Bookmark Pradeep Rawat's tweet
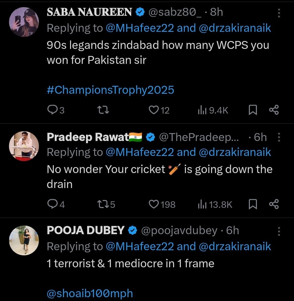The image size is (294, 301). (253, 204)
